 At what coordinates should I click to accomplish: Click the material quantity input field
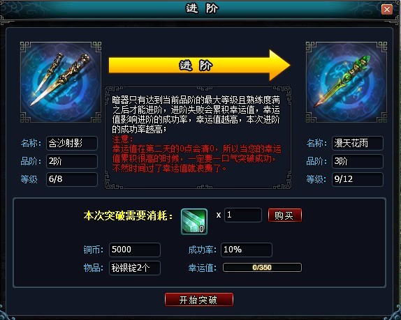point(243,215)
